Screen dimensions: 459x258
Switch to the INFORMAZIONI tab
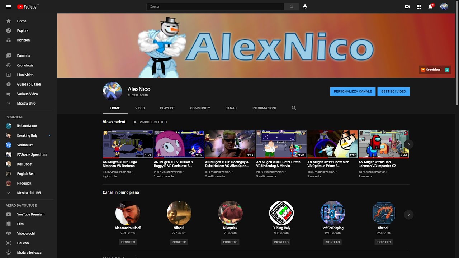(x=264, y=108)
